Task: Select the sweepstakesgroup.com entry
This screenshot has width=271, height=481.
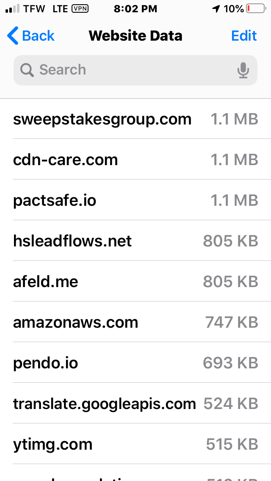Action: 135,119
